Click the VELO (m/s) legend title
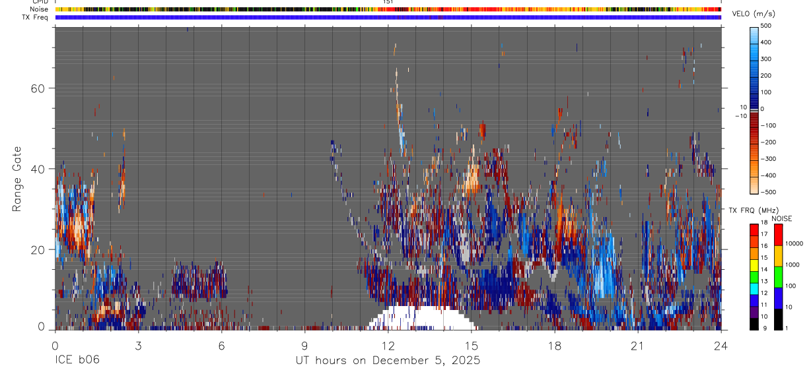The width and height of the screenshot is (811, 374). 753,15
